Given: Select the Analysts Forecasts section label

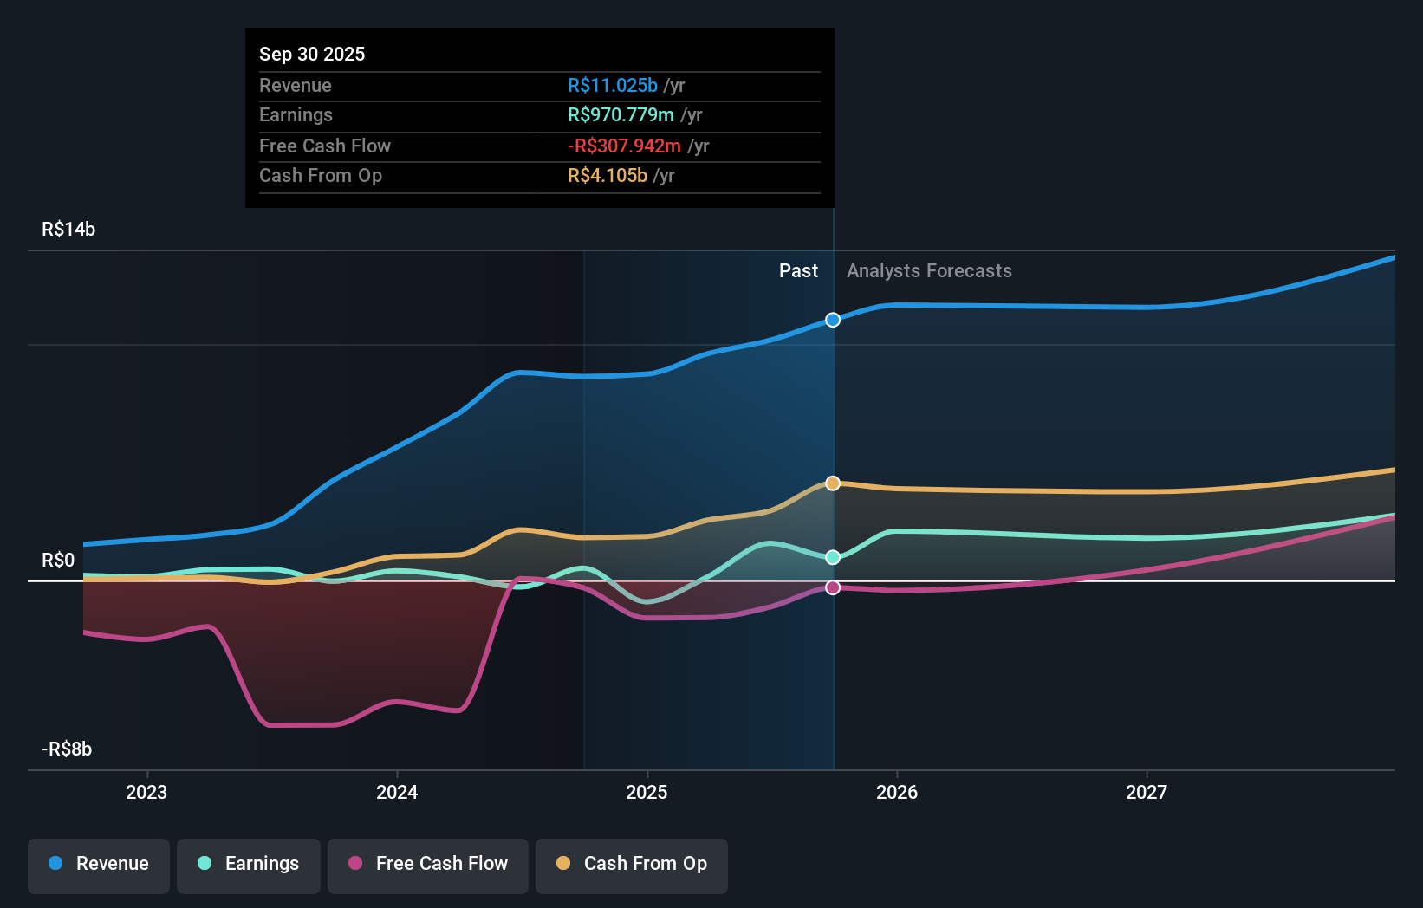Looking at the screenshot, I should [x=929, y=270].
